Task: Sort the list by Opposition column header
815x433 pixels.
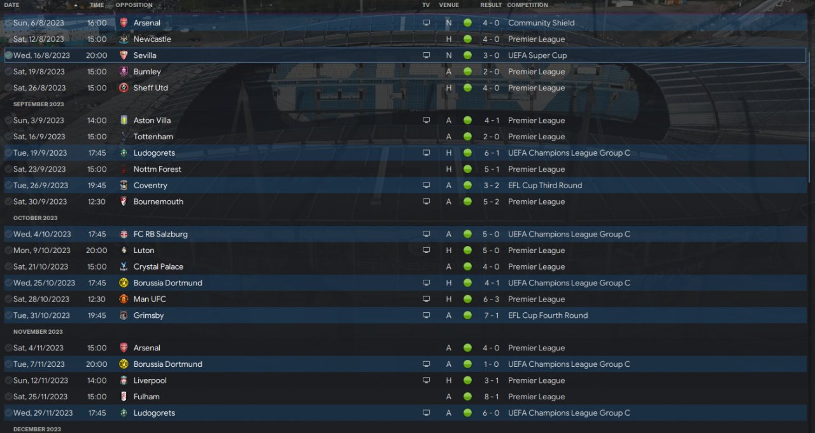Action: [x=134, y=5]
